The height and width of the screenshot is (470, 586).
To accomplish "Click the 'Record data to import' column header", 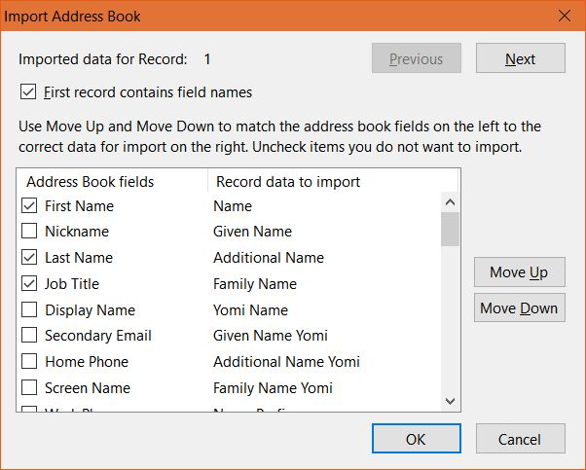I will [x=288, y=181].
